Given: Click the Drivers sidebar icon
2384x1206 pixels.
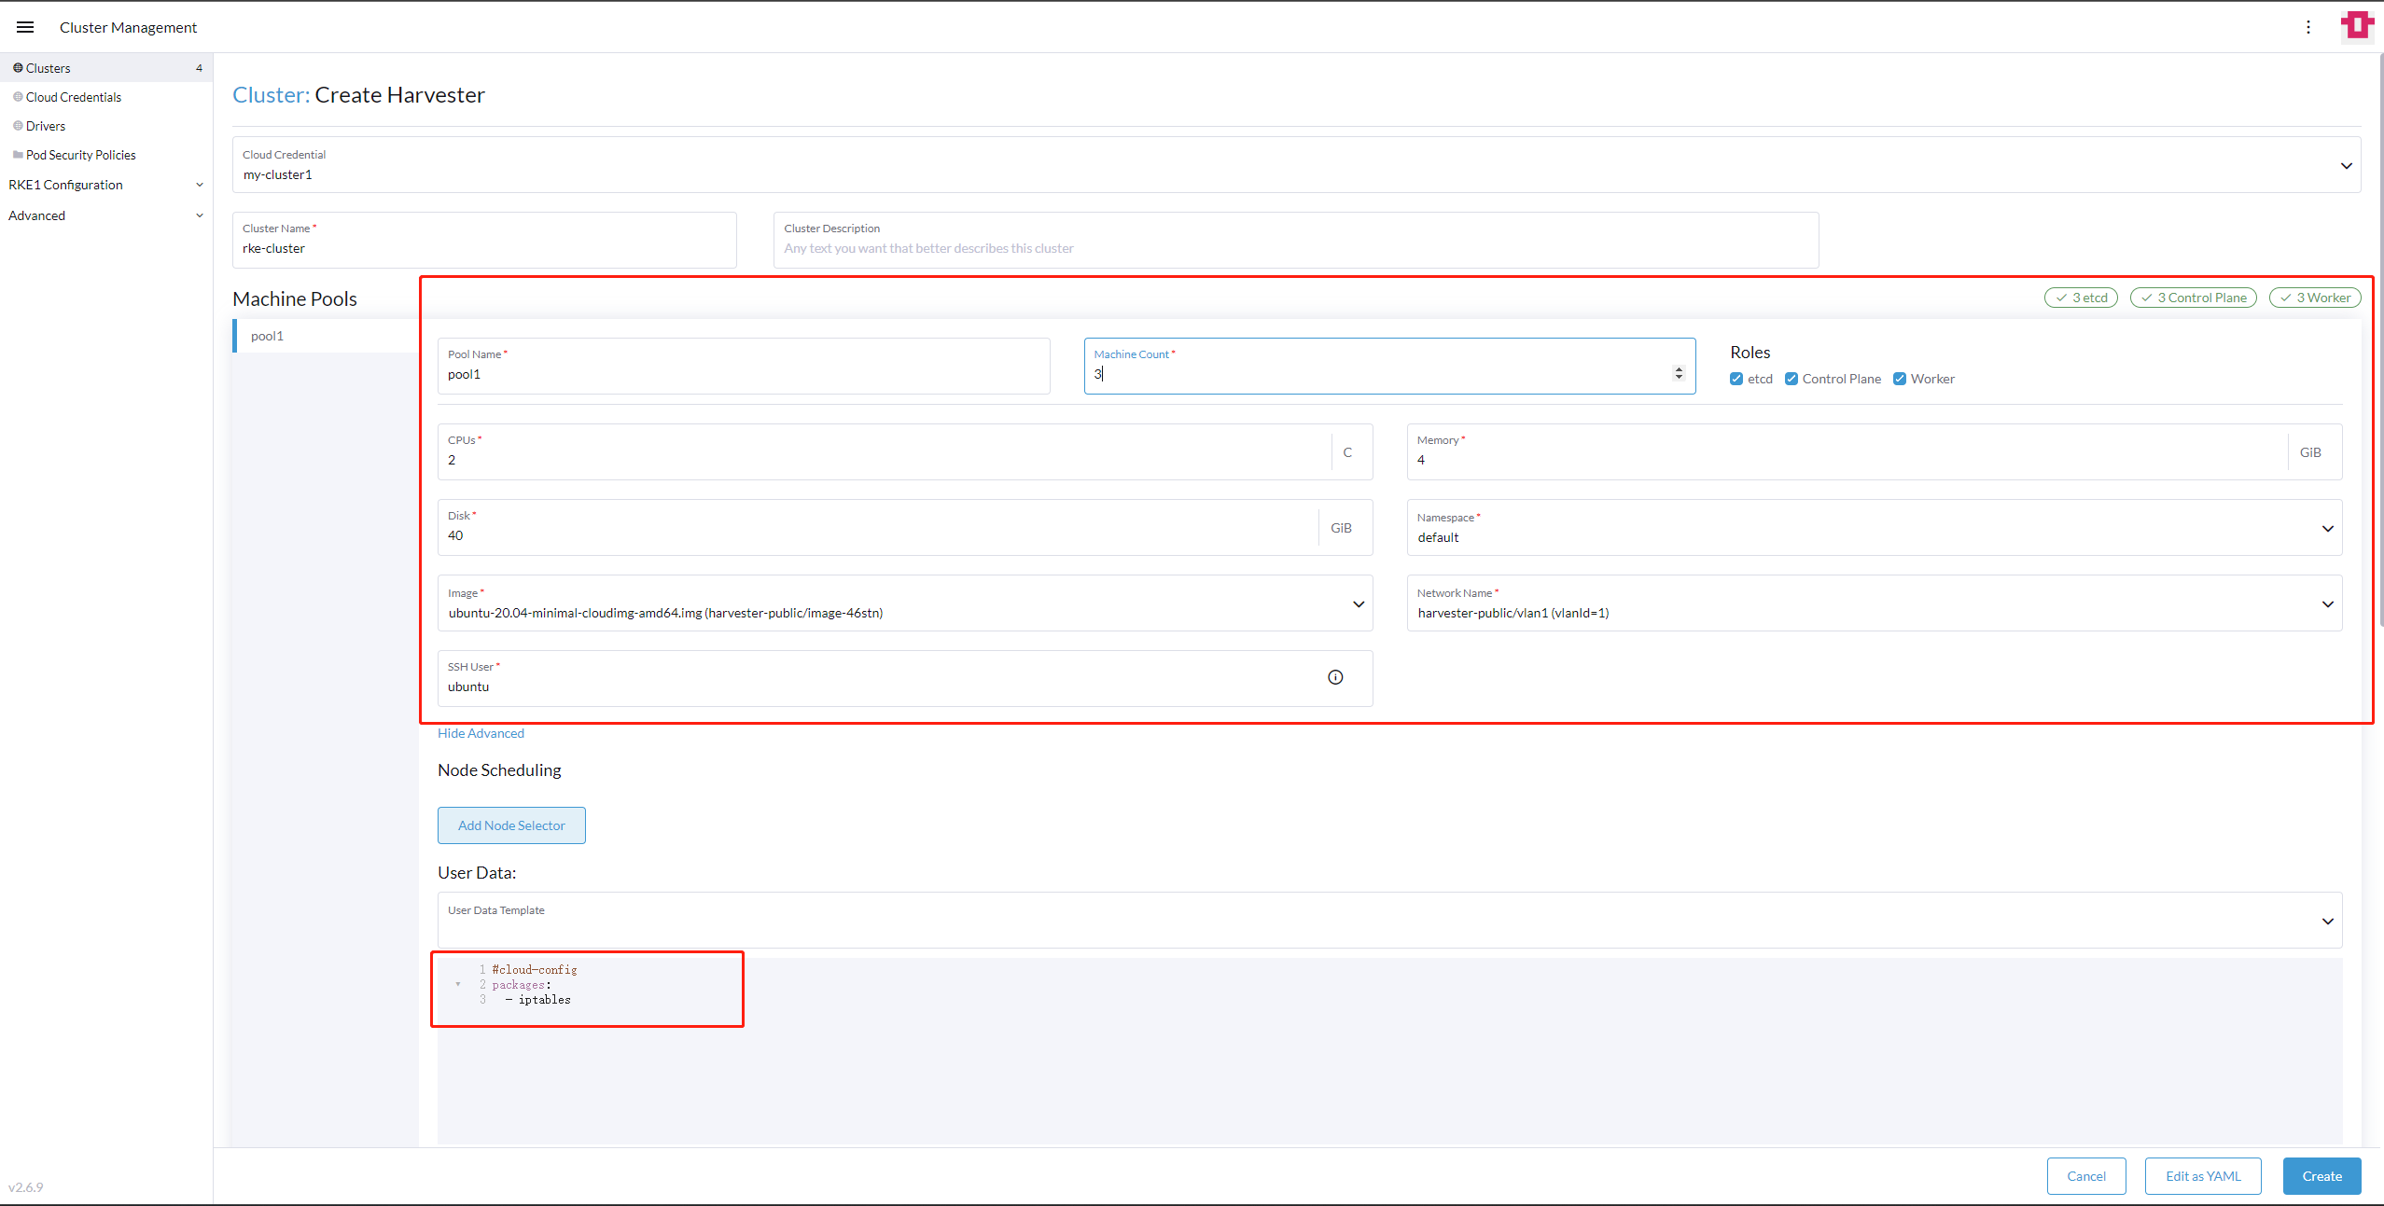Looking at the screenshot, I should click(x=18, y=126).
